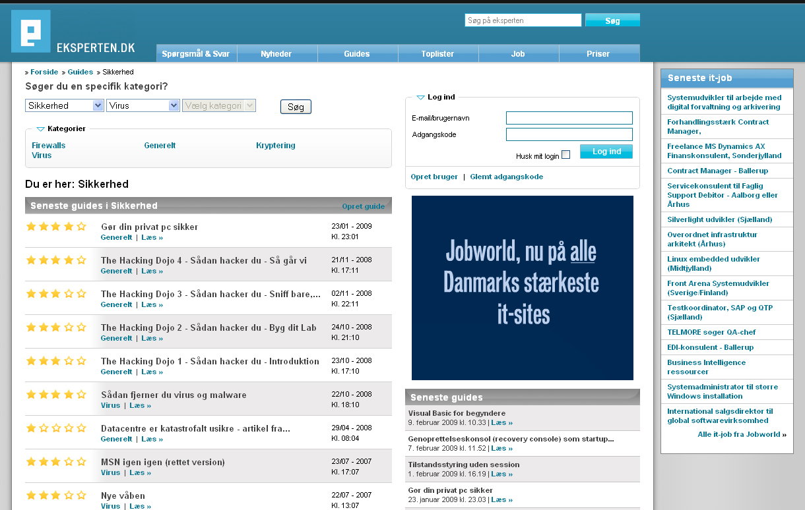Click the Søg på eksperten search box
805x510 pixels.
point(523,20)
